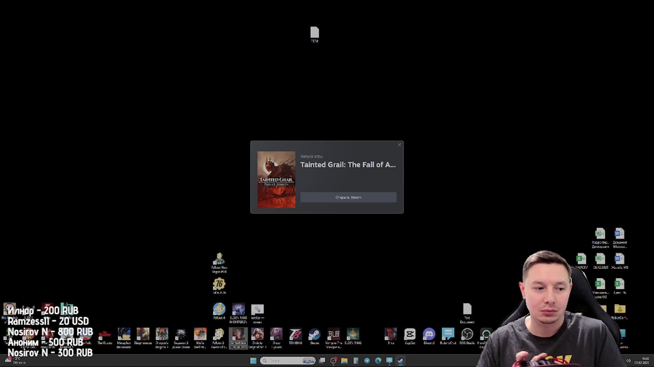
Task: Open the Windows Start menu
Action: 253,361
